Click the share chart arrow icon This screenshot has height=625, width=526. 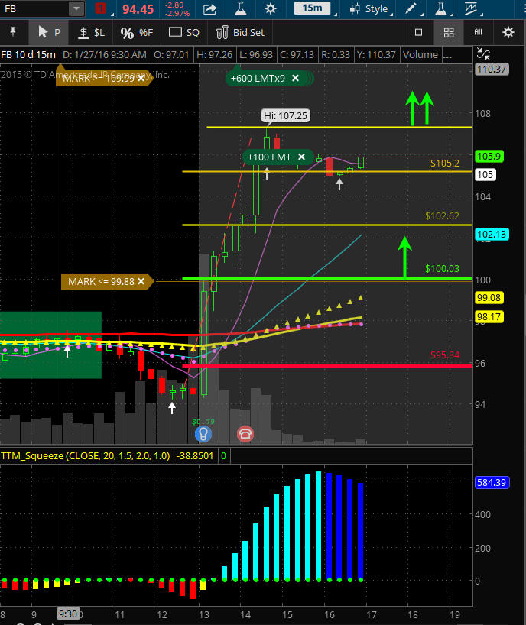pos(209,8)
